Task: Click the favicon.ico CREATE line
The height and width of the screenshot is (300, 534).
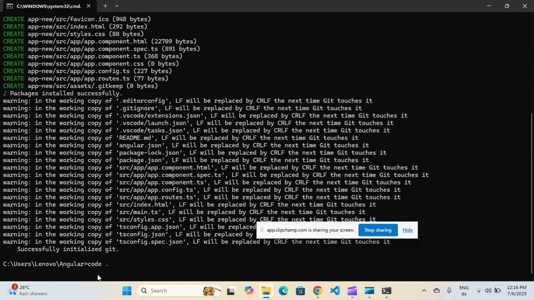Action: pyautogui.click(x=77, y=19)
